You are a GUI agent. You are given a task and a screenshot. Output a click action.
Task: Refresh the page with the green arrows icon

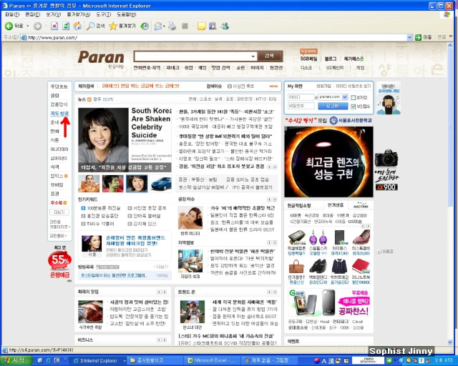[x=66, y=26]
